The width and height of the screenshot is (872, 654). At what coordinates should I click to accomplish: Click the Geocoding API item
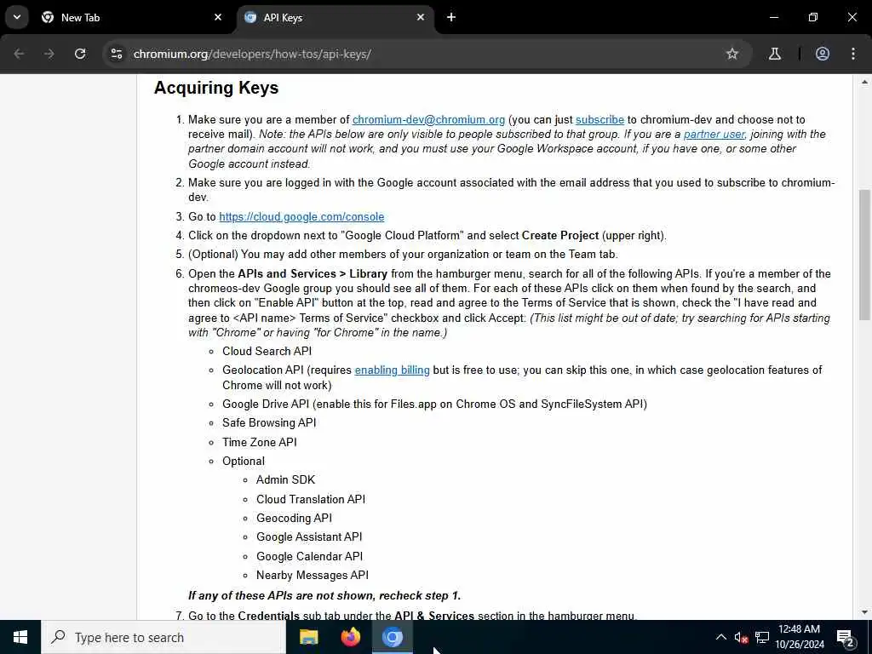click(x=294, y=519)
